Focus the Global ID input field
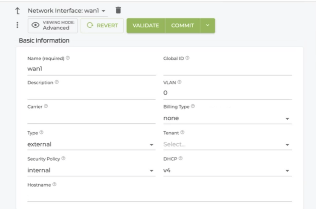Screen dimensions: 316x209 point(228,69)
